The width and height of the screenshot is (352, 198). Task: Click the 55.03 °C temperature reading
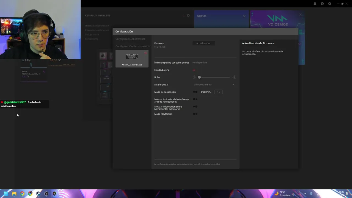56,60
